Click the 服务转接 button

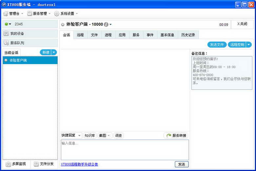(x=176, y=135)
